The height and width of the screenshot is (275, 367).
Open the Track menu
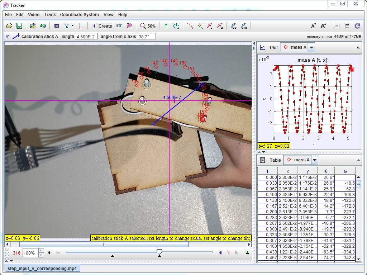pyautogui.click(x=50, y=15)
